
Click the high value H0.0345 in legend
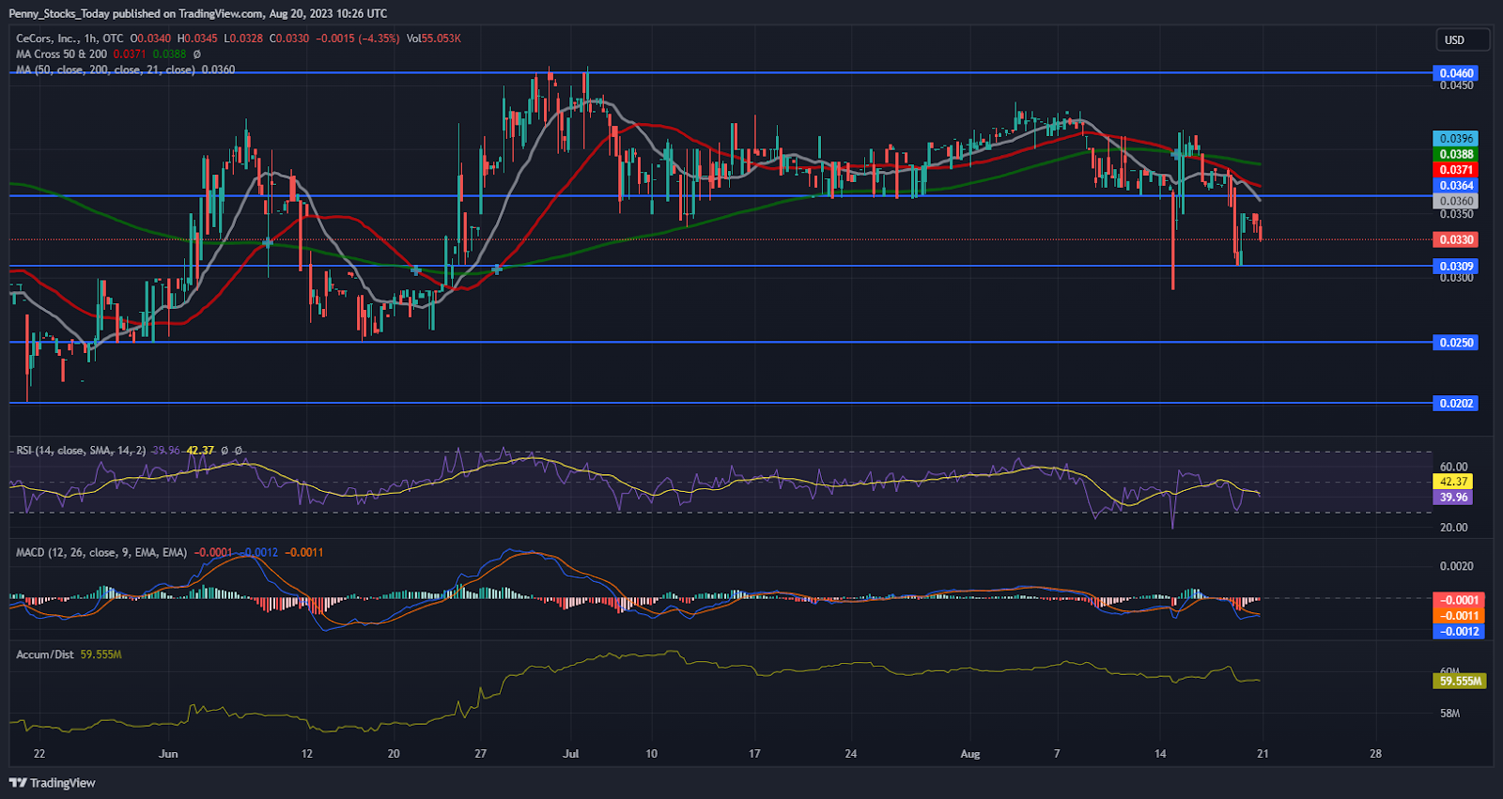(x=196, y=38)
